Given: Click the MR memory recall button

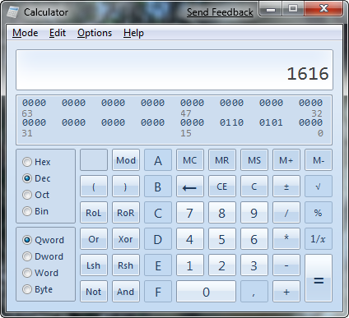Looking at the screenshot, I should click(222, 160).
